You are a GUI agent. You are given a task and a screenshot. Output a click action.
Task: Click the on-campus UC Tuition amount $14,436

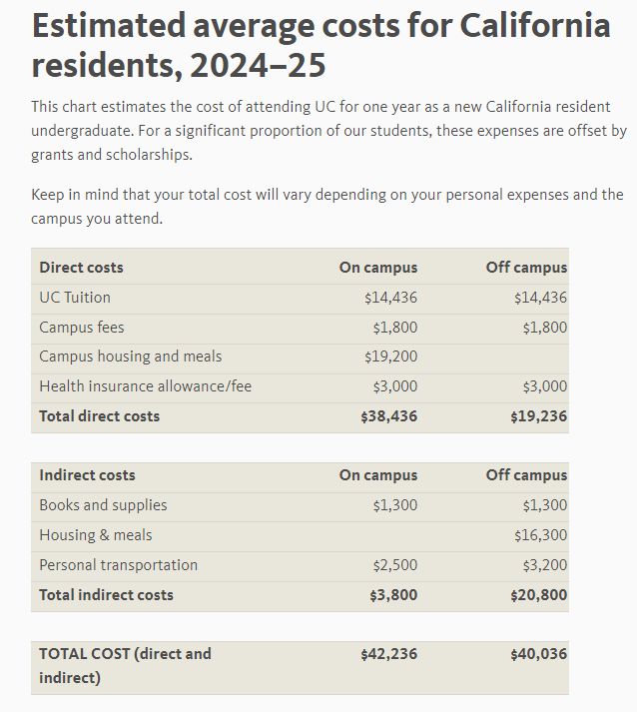(x=390, y=298)
